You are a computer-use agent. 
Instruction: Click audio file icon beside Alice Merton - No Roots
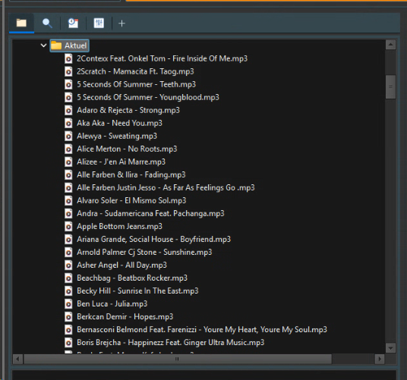click(68, 149)
